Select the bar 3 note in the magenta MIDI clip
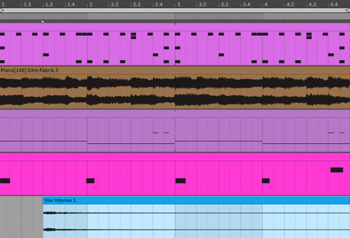This screenshot has height=238, width=350. [x=181, y=181]
